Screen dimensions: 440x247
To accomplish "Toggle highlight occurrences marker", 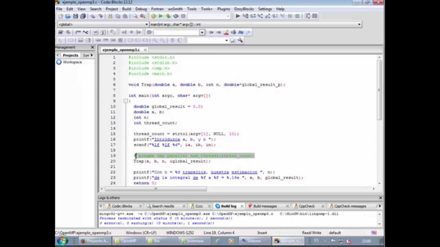I will [x=226, y=32].
